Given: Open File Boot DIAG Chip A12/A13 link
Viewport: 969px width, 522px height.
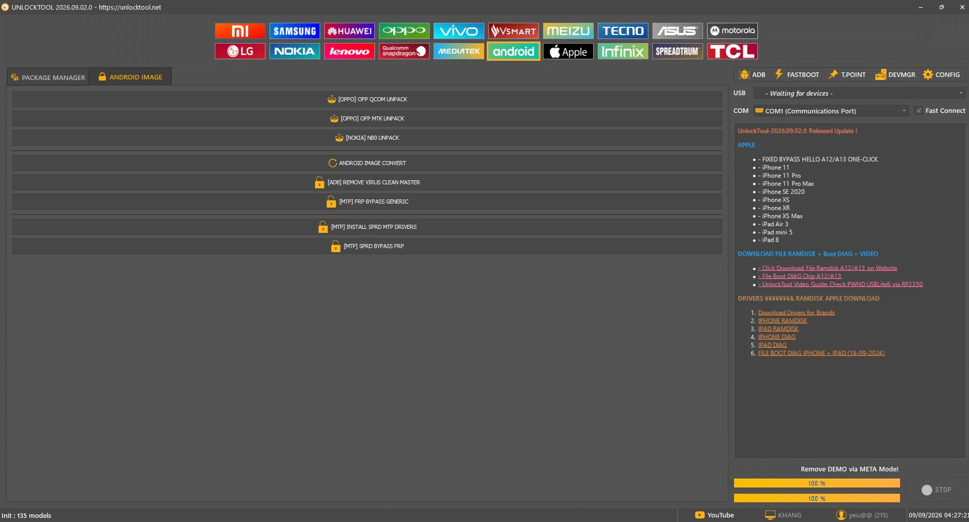Looking at the screenshot, I should 799,276.
